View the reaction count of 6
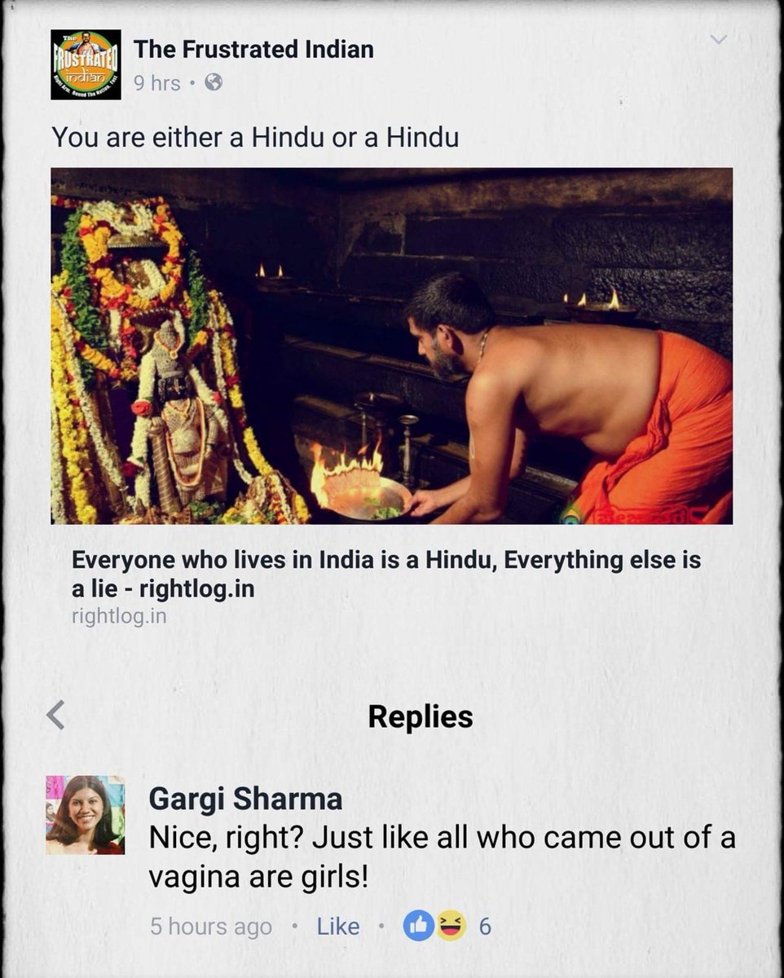The height and width of the screenshot is (978, 784). pyautogui.click(x=485, y=927)
